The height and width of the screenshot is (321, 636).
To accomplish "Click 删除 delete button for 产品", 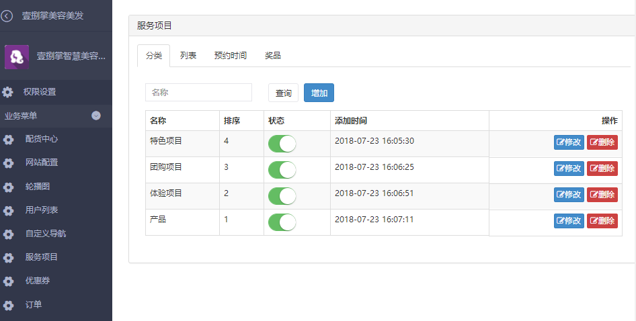I will tap(602, 221).
